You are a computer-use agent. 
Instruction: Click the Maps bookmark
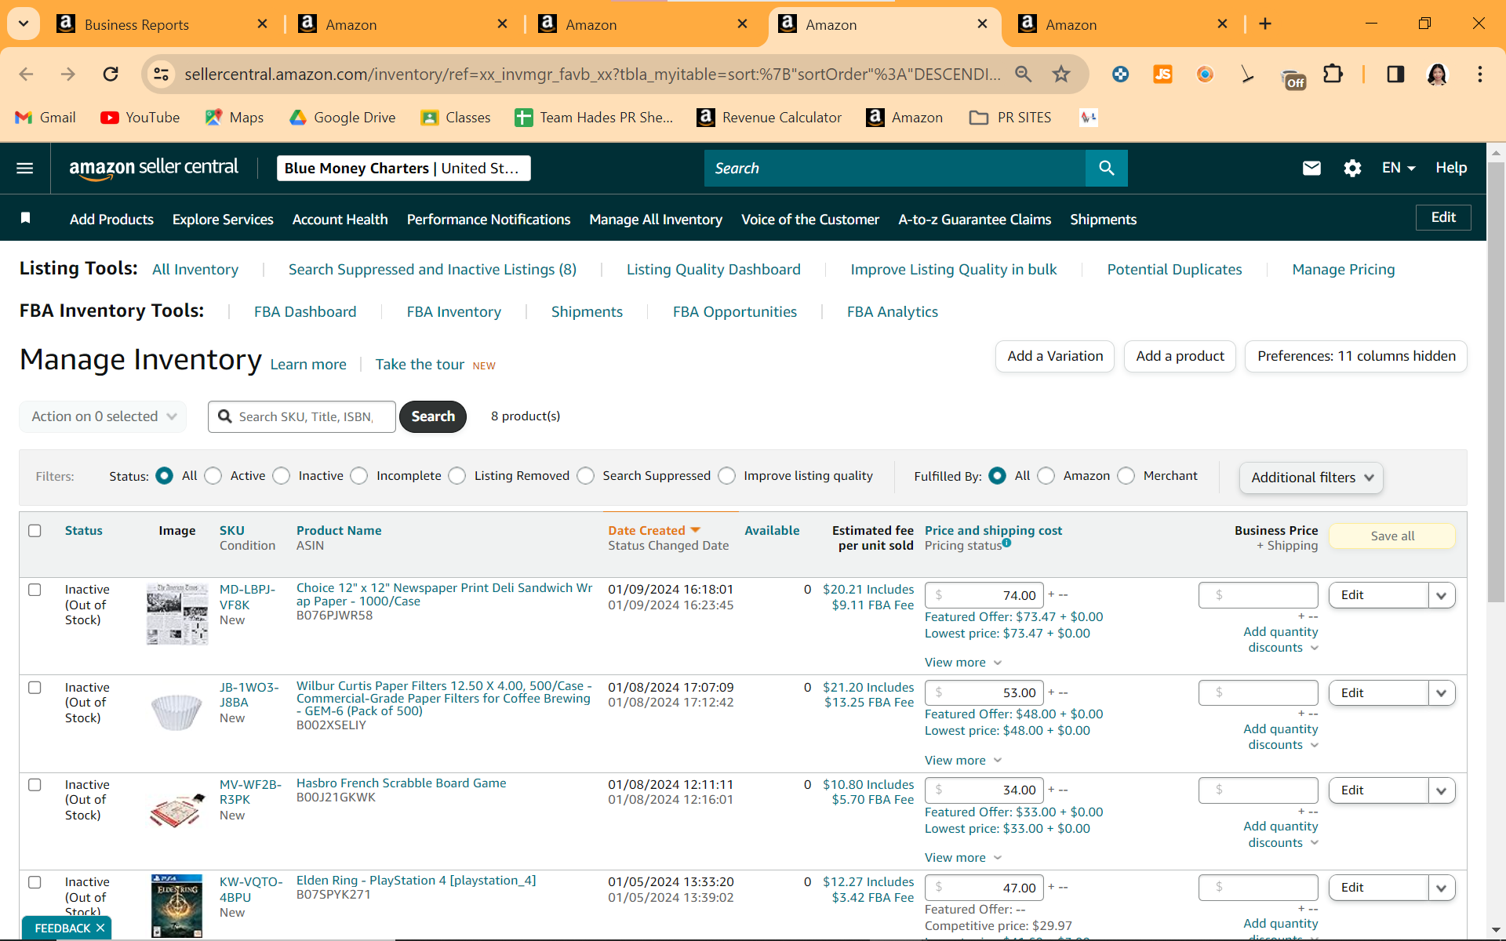[234, 118]
